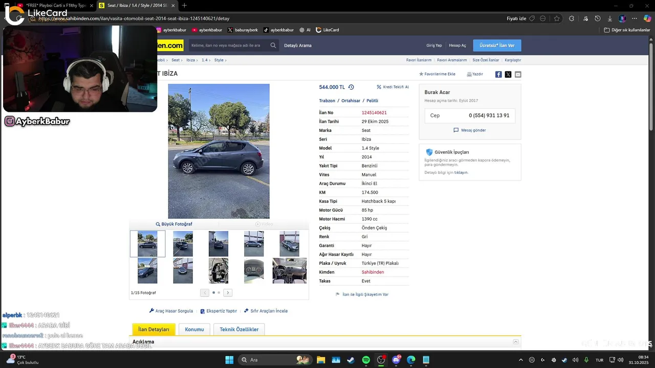
Task: Open OBS Studio from taskbar
Action: 381,360
